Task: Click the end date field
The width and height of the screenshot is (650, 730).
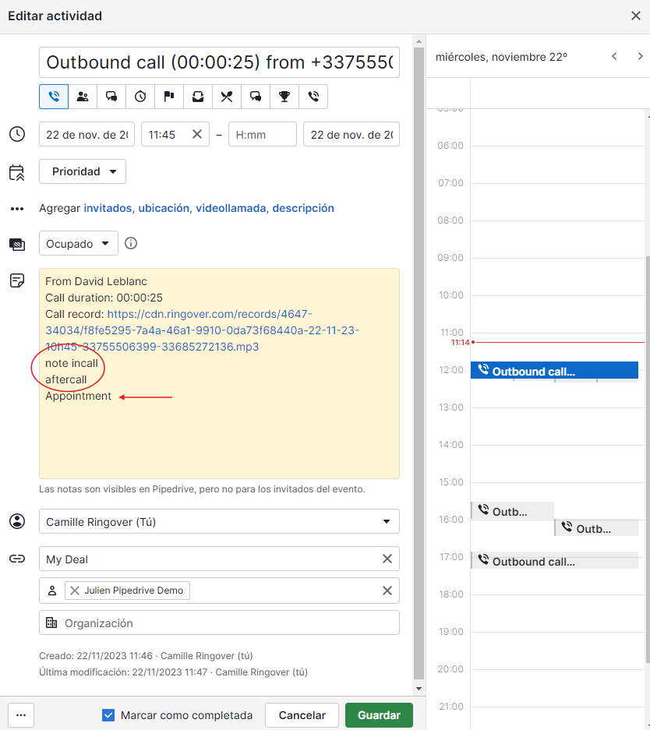Action: click(x=351, y=134)
